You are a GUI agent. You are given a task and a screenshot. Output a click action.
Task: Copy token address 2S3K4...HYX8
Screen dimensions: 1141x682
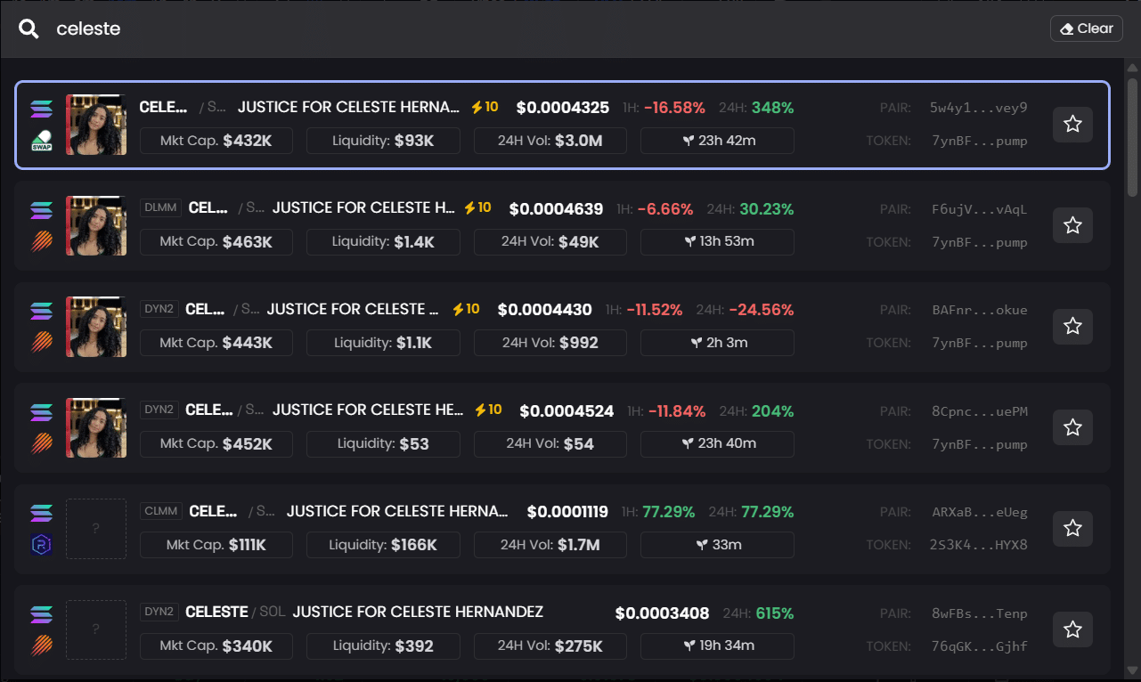978,545
